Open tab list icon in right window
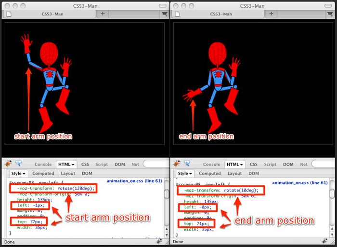The height and width of the screenshot is (247, 337). (330, 14)
